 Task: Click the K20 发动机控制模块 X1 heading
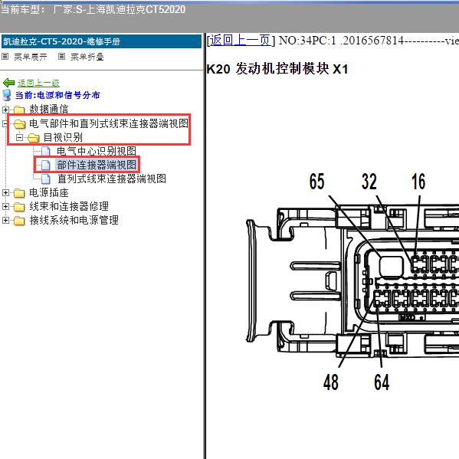[x=277, y=69]
